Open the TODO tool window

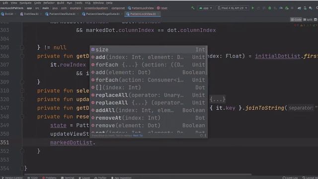click(32, 178)
